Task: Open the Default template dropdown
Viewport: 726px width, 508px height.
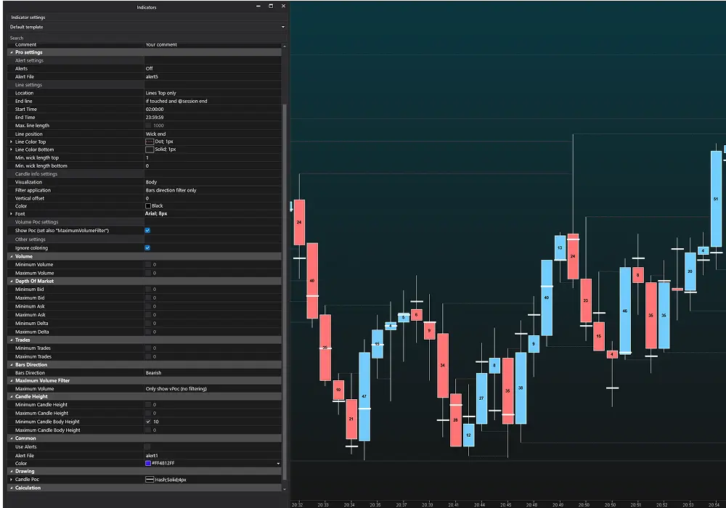Action: pos(145,27)
